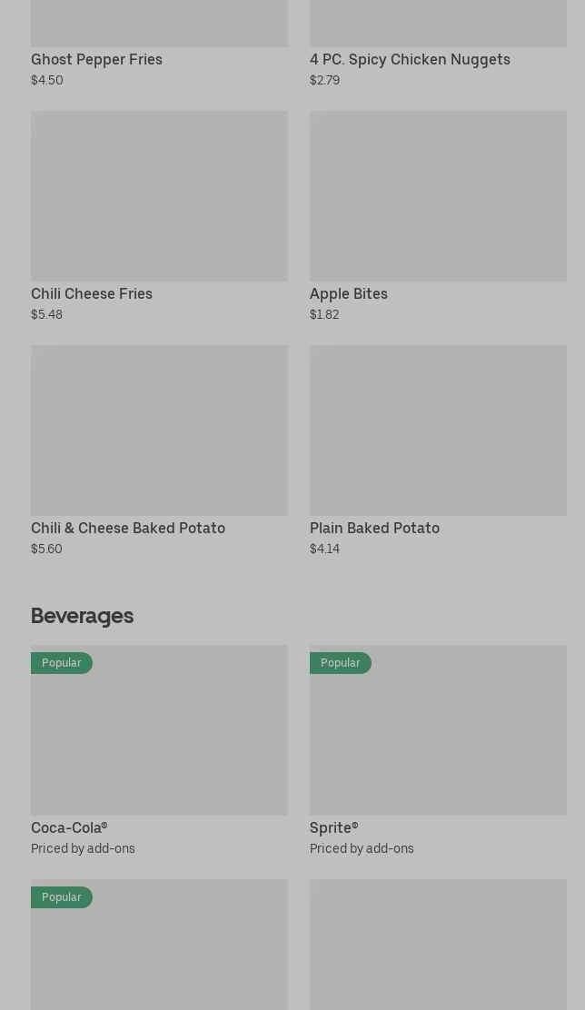Click the Plain Baked Potato name
The width and height of the screenshot is (585, 1010).
click(374, 528)
